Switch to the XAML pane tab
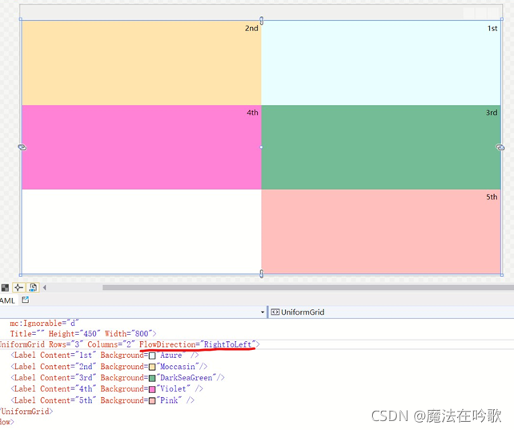This screenshot has width=514, height=430. point(7,300)
